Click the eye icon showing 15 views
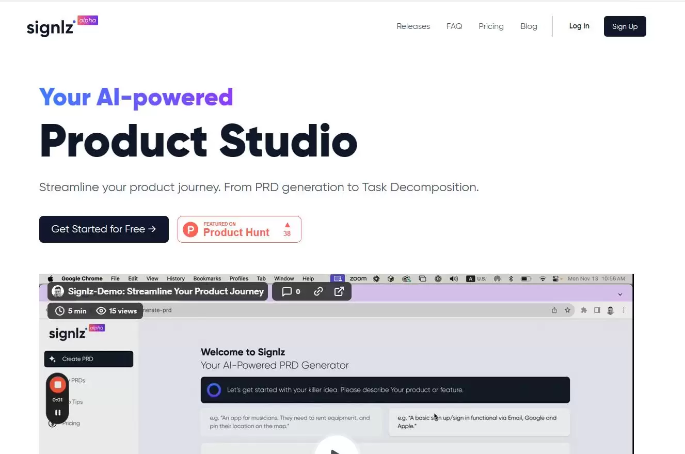 coord(102,311)
